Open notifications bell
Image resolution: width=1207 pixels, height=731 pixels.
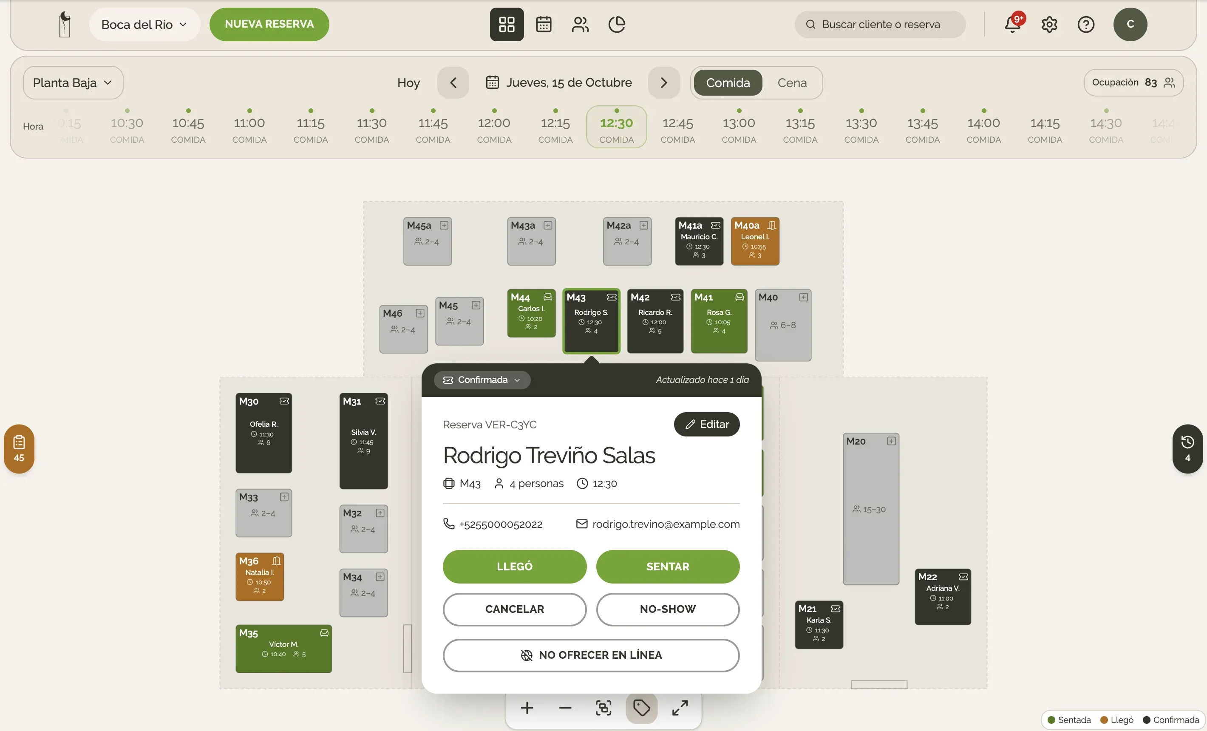pos(1012,24)
